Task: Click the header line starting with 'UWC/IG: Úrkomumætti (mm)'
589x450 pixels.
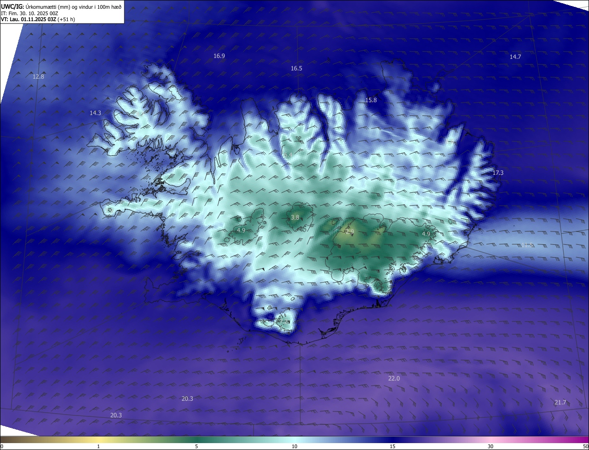Action: click(x=62, y=6)
